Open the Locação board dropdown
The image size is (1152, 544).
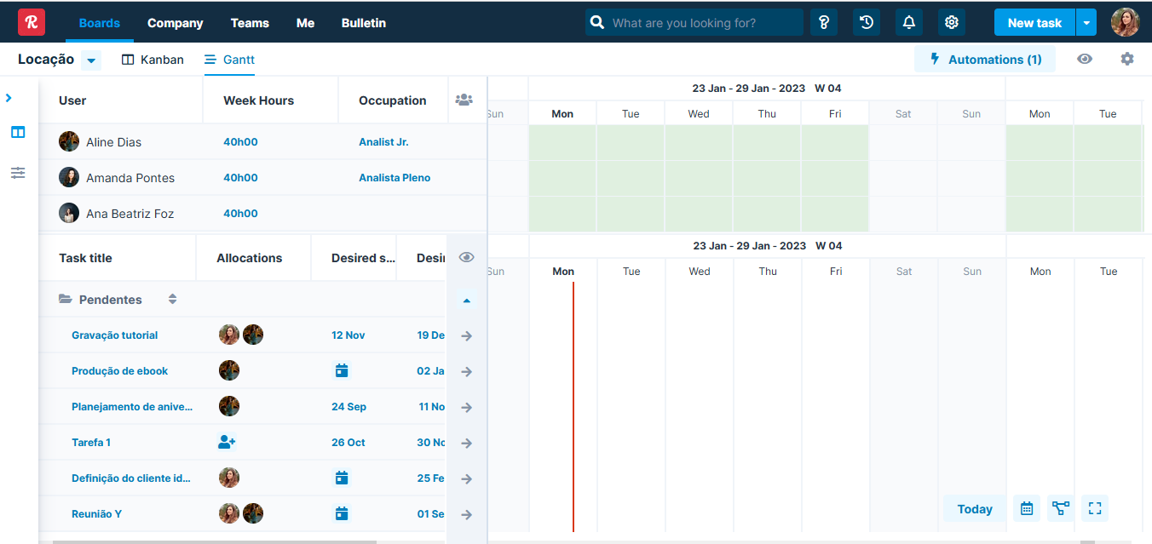91,60
